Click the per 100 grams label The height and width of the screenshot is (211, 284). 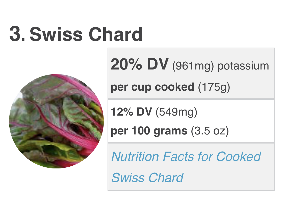(149, 131)
